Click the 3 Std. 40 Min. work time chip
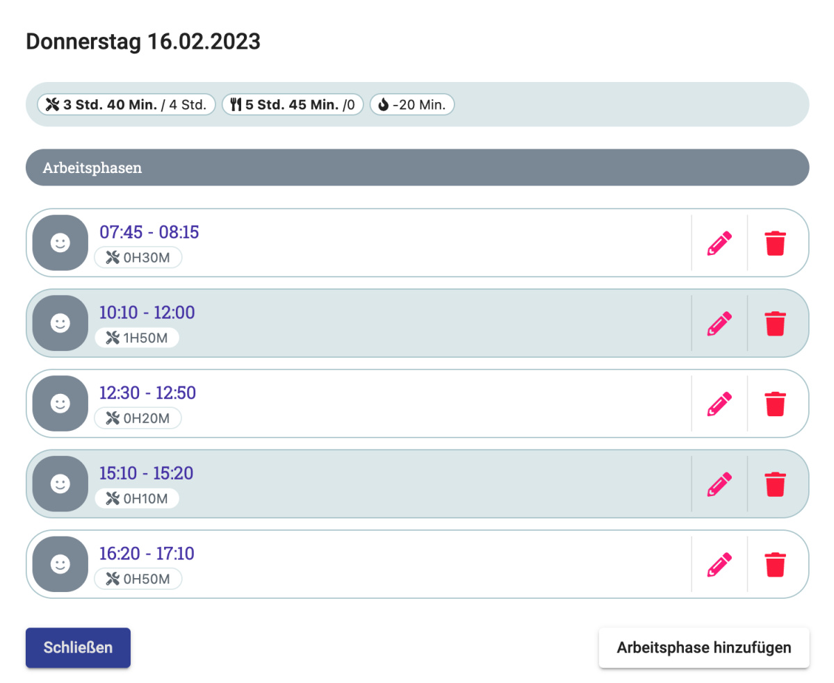This screenshot has height=683, width=834. (x=126, y=105)
